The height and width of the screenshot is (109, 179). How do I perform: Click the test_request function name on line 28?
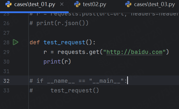64,43
